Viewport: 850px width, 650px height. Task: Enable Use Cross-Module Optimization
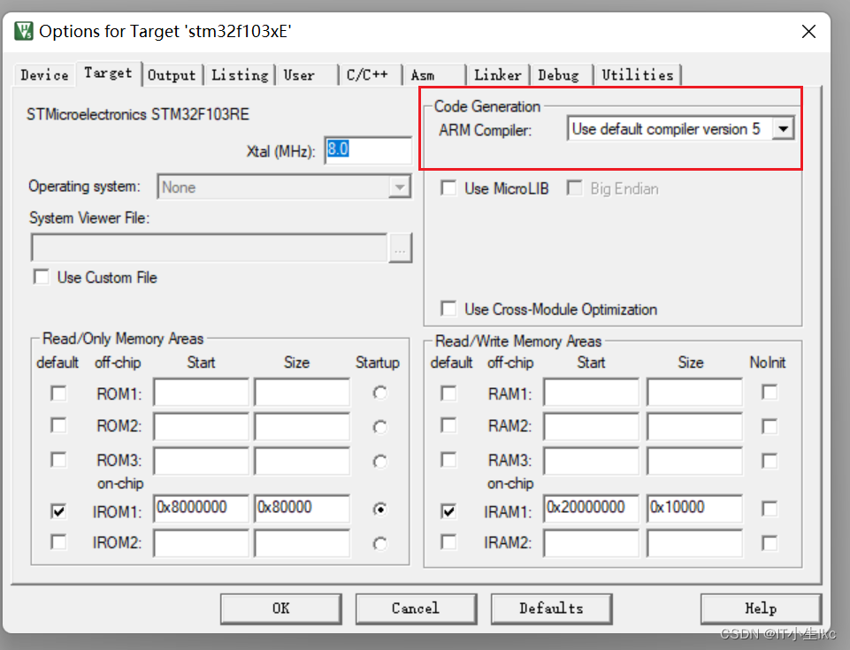pyautogui.click(x=448, y=310)
